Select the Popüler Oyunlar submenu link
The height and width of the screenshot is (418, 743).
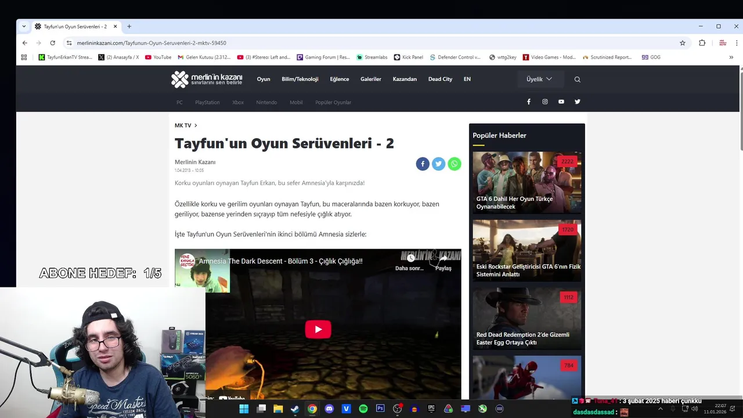(333, 103)
